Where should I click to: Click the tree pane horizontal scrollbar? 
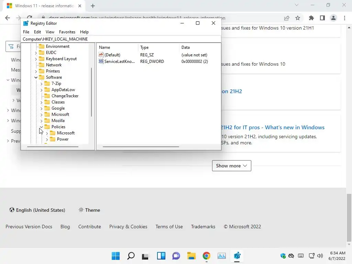53,146
